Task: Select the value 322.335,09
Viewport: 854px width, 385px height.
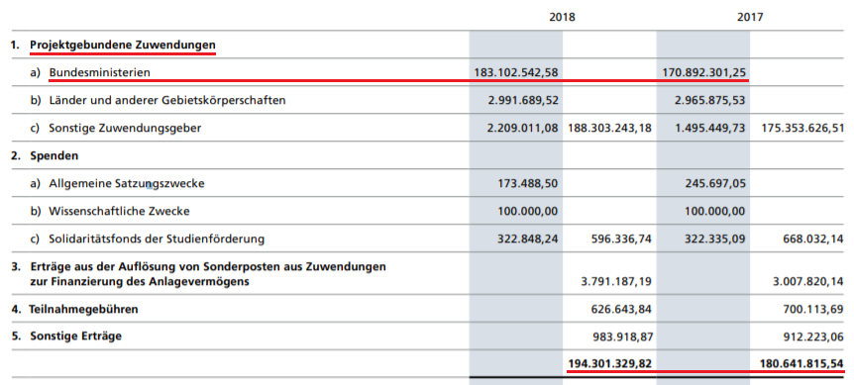Action: (715, 239)
